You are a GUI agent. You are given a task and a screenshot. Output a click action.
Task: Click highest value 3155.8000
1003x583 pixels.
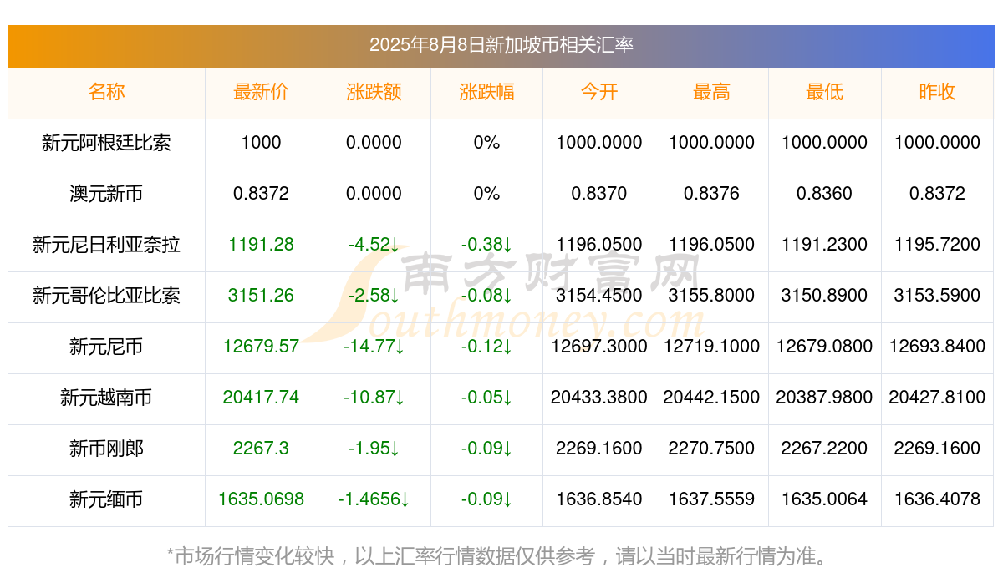point(711,296)
